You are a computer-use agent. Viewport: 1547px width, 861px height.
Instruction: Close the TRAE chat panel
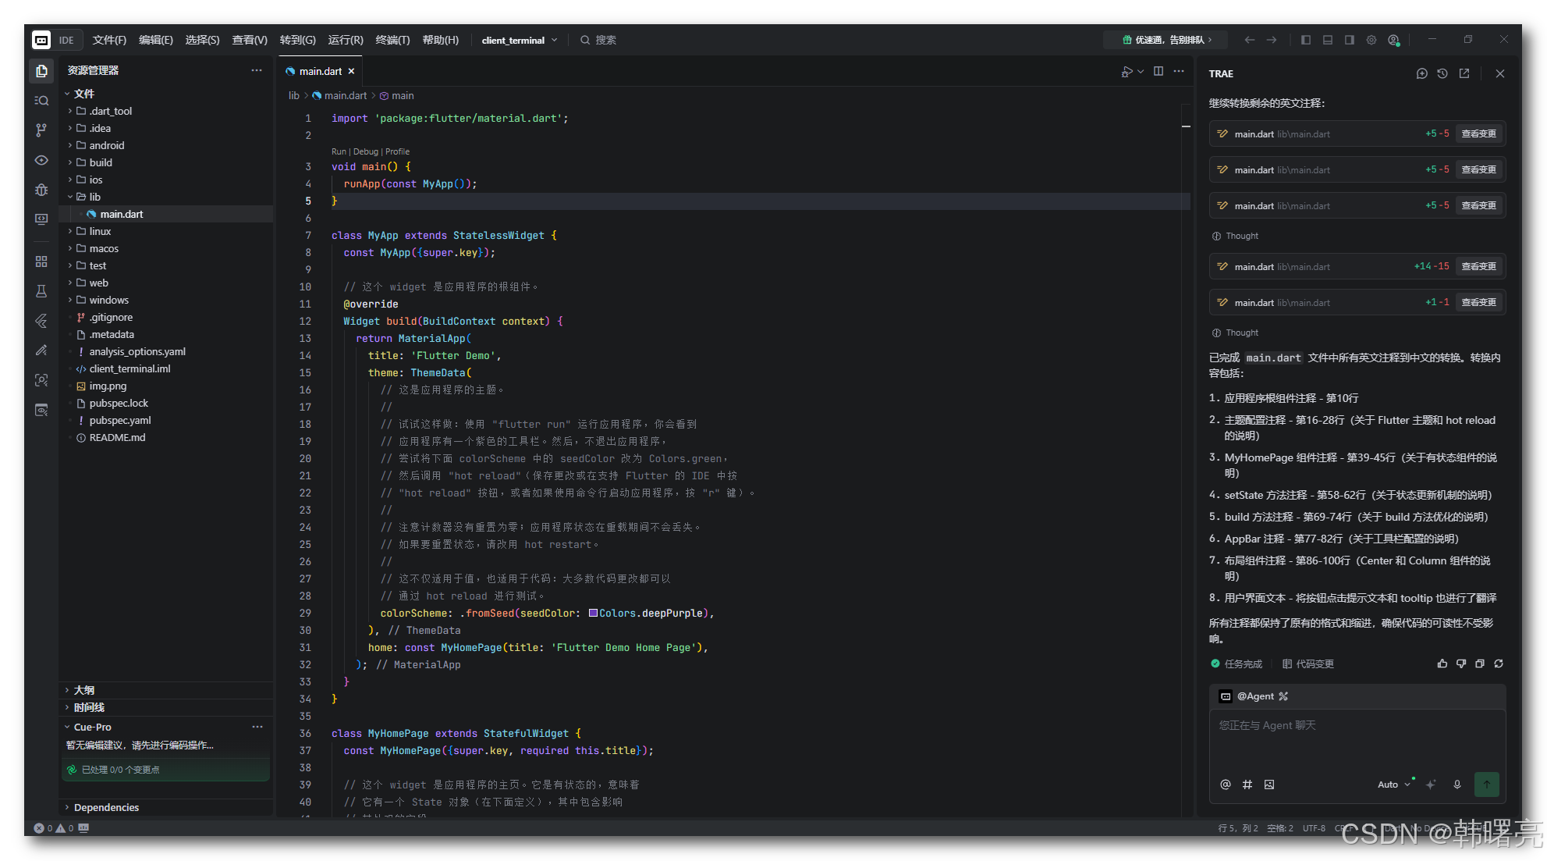coord(1500,73)
